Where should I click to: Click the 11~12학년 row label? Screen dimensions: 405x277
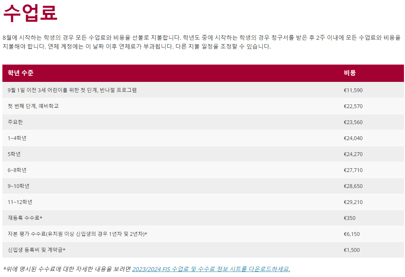point(20,202)
